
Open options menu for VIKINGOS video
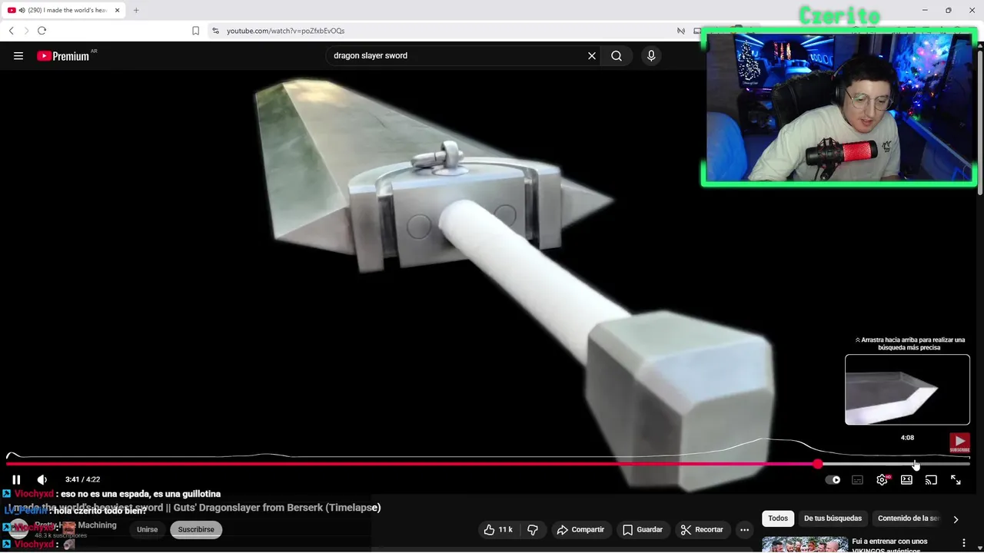click(x=963, y=543)
